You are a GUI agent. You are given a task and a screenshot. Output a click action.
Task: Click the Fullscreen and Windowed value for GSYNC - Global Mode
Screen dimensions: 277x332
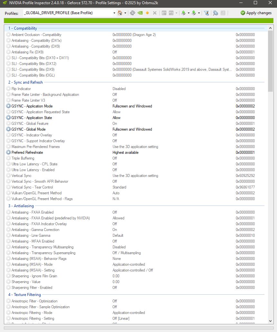click(132, 129)
